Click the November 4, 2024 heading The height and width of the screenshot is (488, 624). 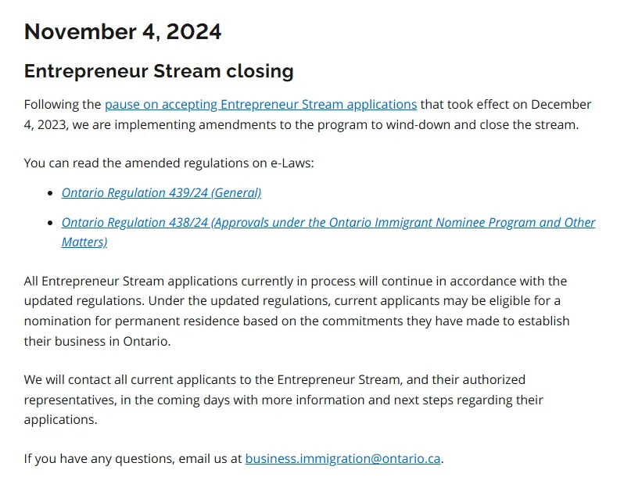pyautogui.click(x=123, y=31)
